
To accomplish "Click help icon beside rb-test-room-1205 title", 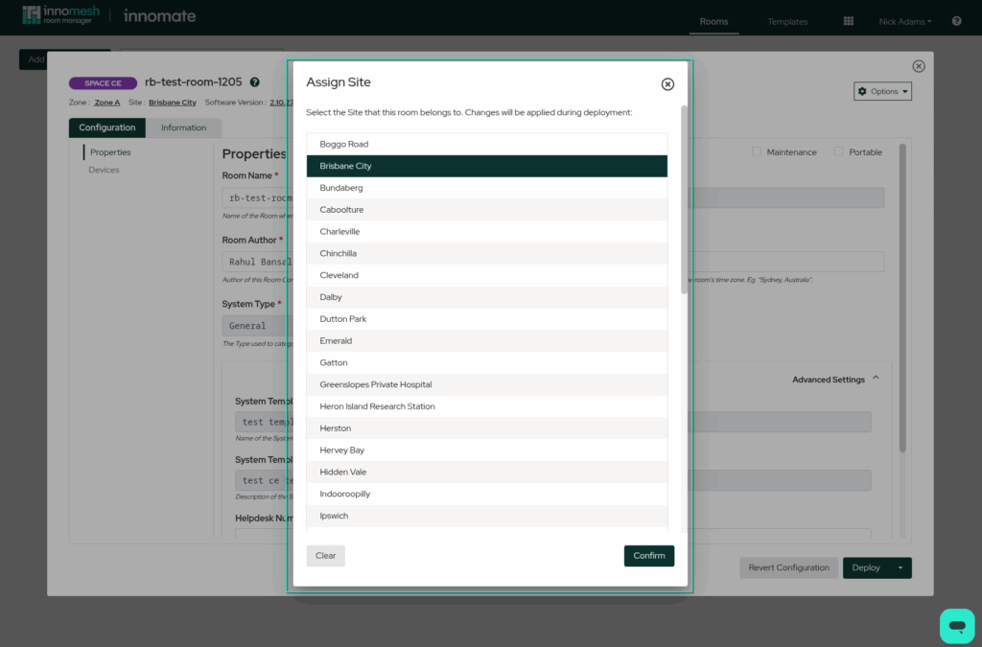I will (x=255, y=82).
